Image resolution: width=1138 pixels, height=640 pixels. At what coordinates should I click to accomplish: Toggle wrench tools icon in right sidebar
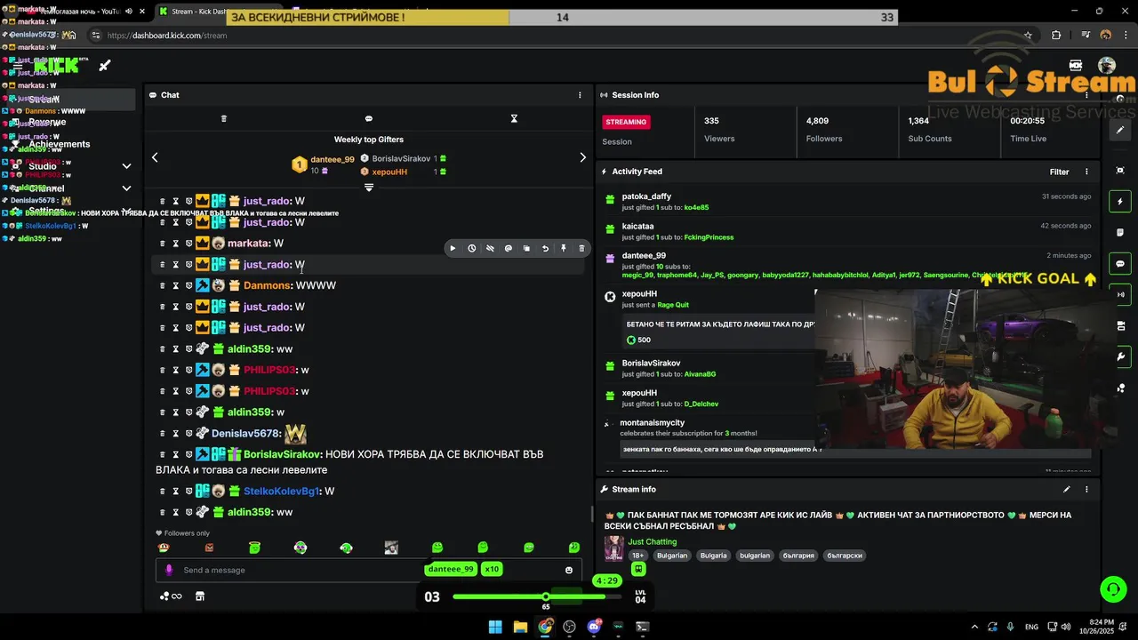coord(1120,356)
